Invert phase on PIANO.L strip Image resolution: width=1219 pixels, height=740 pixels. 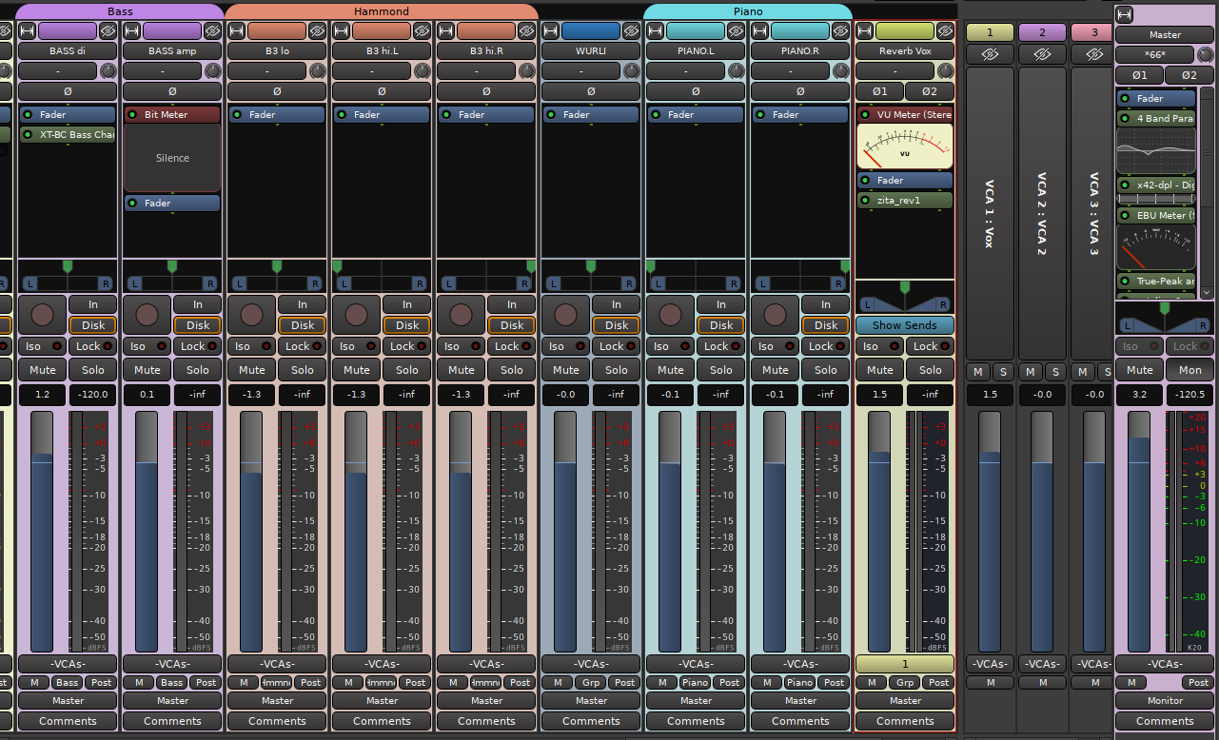point(696,91)
